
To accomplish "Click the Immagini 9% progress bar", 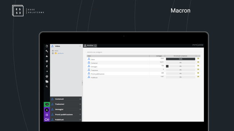I will 180,66.
